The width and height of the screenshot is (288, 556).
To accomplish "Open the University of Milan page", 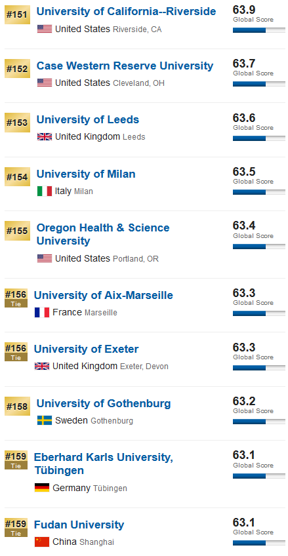I will point(86,174).
